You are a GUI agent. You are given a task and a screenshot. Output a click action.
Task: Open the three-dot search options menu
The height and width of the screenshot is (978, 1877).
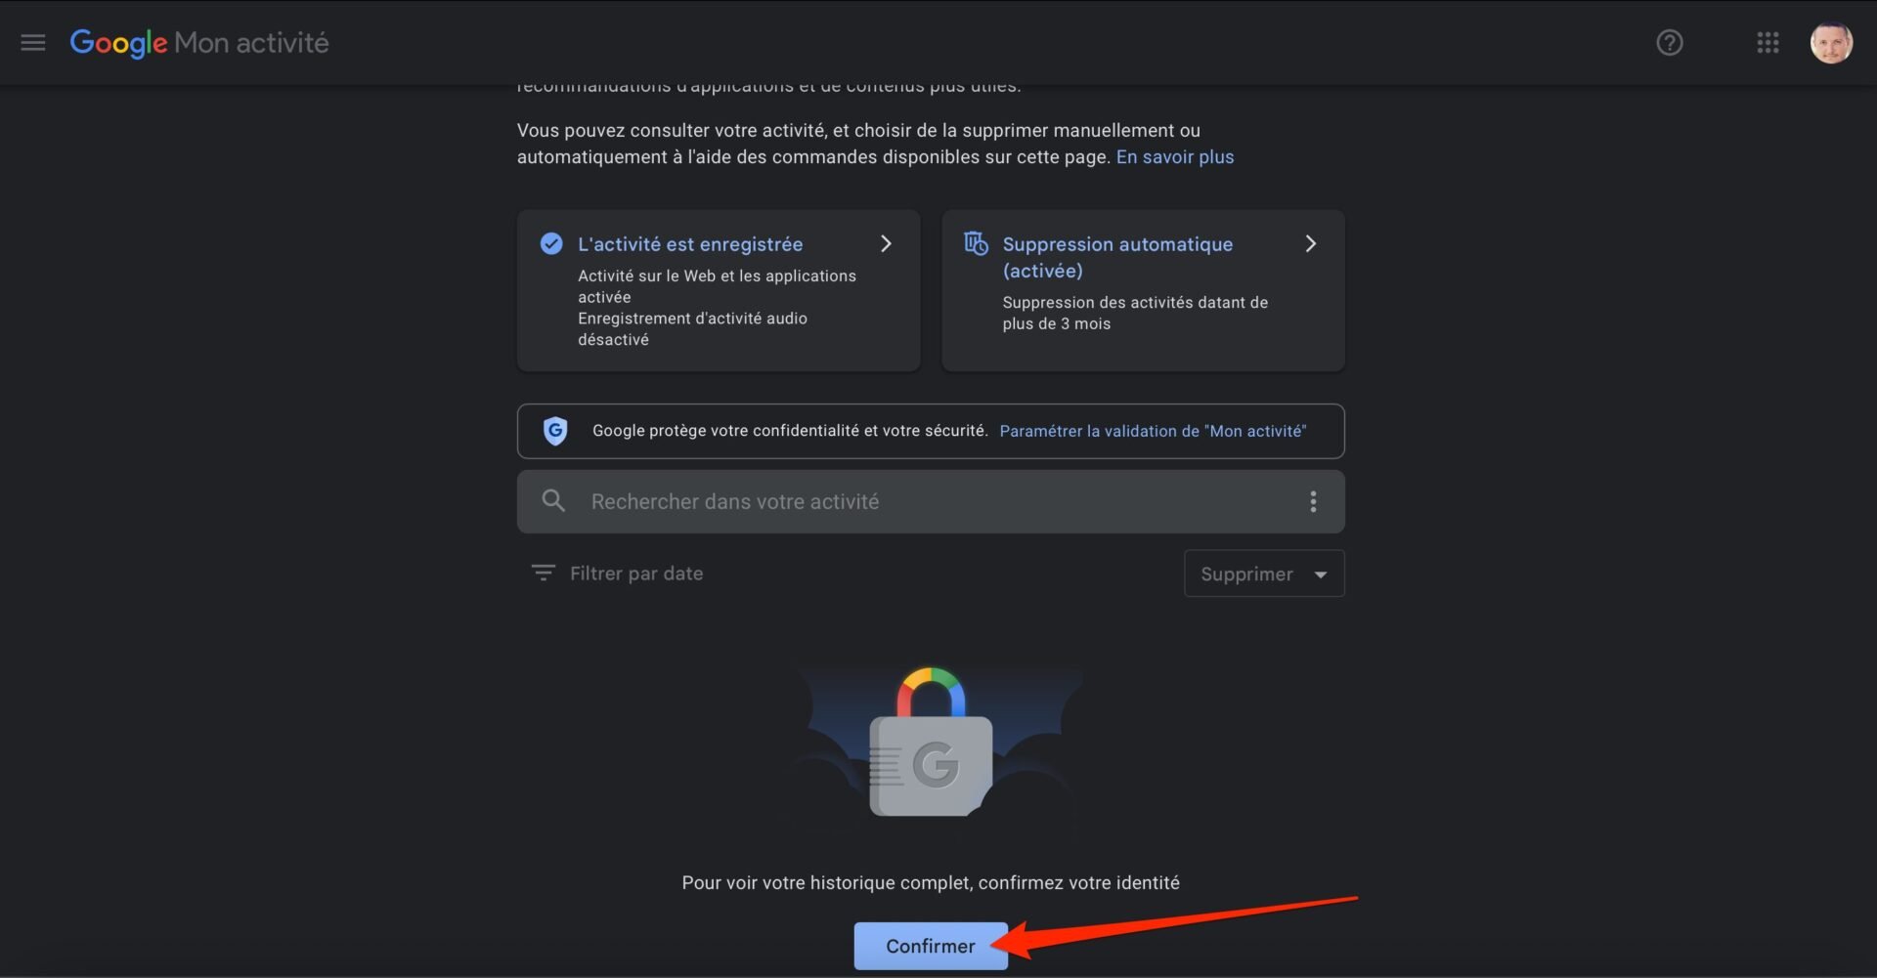[1313, 501]
